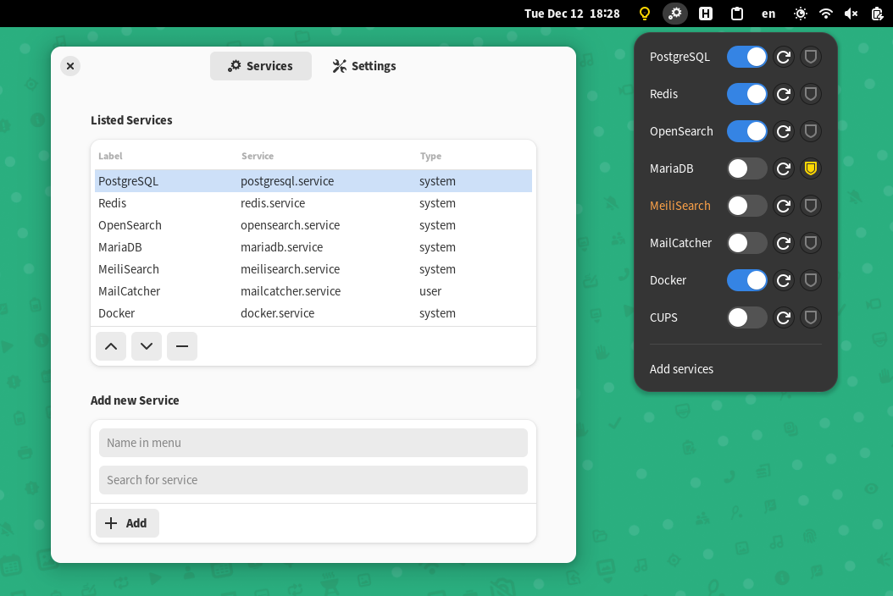Click the opensearch.service cell
The width and height of the screenshot is (893, 596).
[290, 225]
